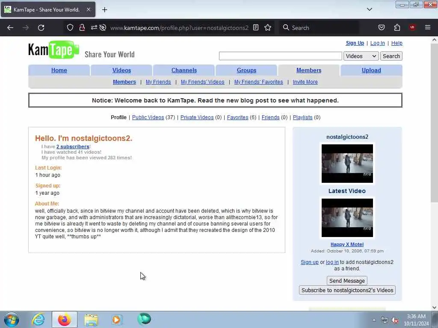Open tracking protection shield icon
Image resolution: width=438 pixels, height=328 pixels.
[x=70, y=27]
